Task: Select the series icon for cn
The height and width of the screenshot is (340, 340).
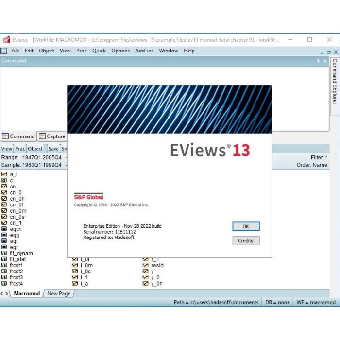Action: pos(4,186)
